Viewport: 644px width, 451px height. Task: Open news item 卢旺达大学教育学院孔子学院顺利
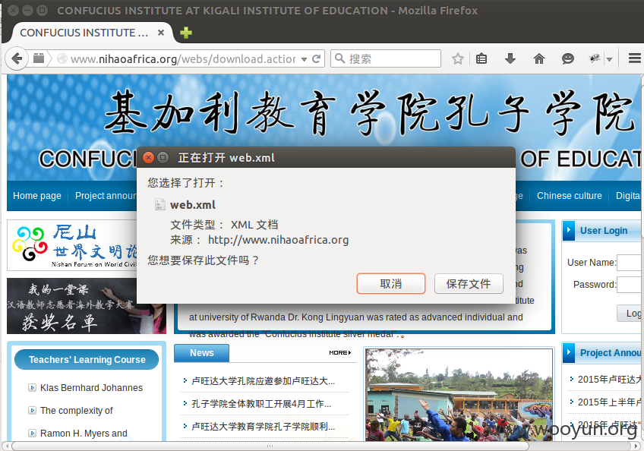(x=264, y=427)
